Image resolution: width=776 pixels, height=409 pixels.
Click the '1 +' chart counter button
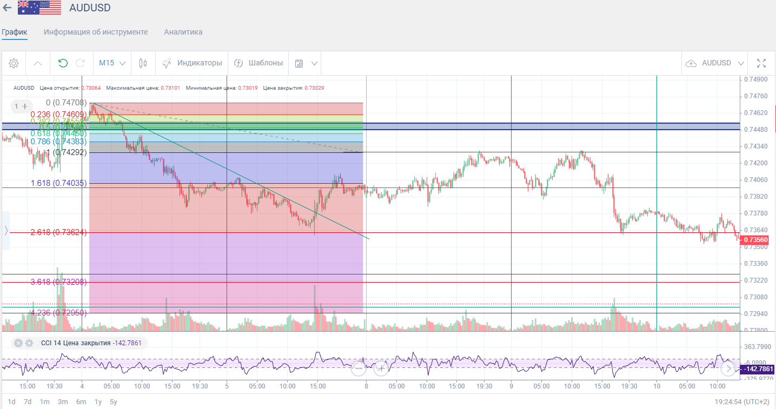(x=21, y=106)
